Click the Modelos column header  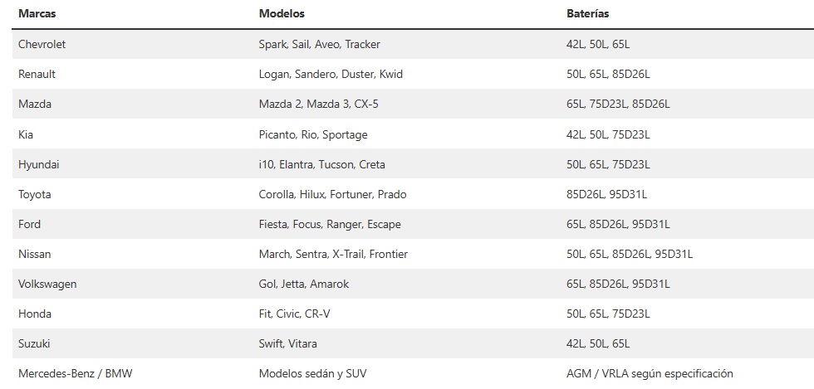(282, 14)
